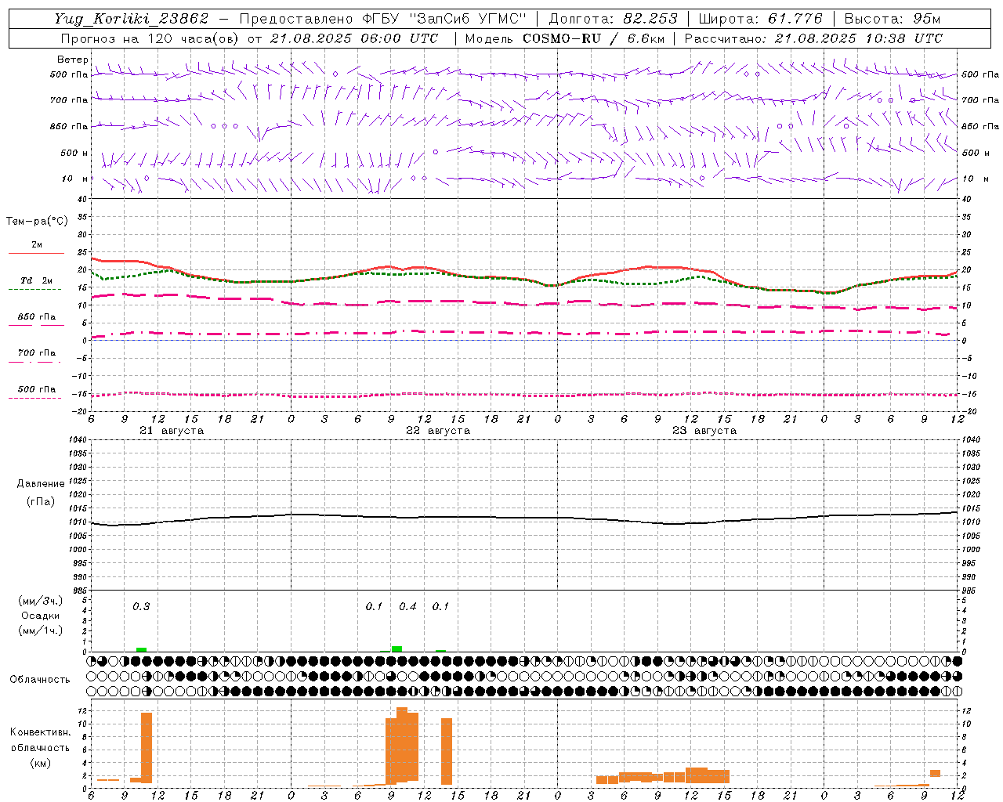Click the Конвективн. облачность (км) label
This screenshot has width=1003, height=802.
[40, 747]
